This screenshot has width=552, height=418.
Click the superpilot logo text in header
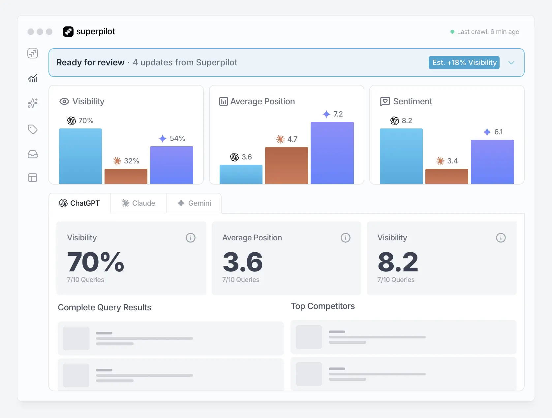[x=95, y=32]
